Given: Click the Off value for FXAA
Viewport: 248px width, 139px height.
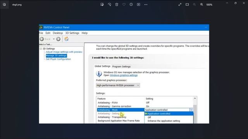Looking at the screenshot, I should 148,103.
